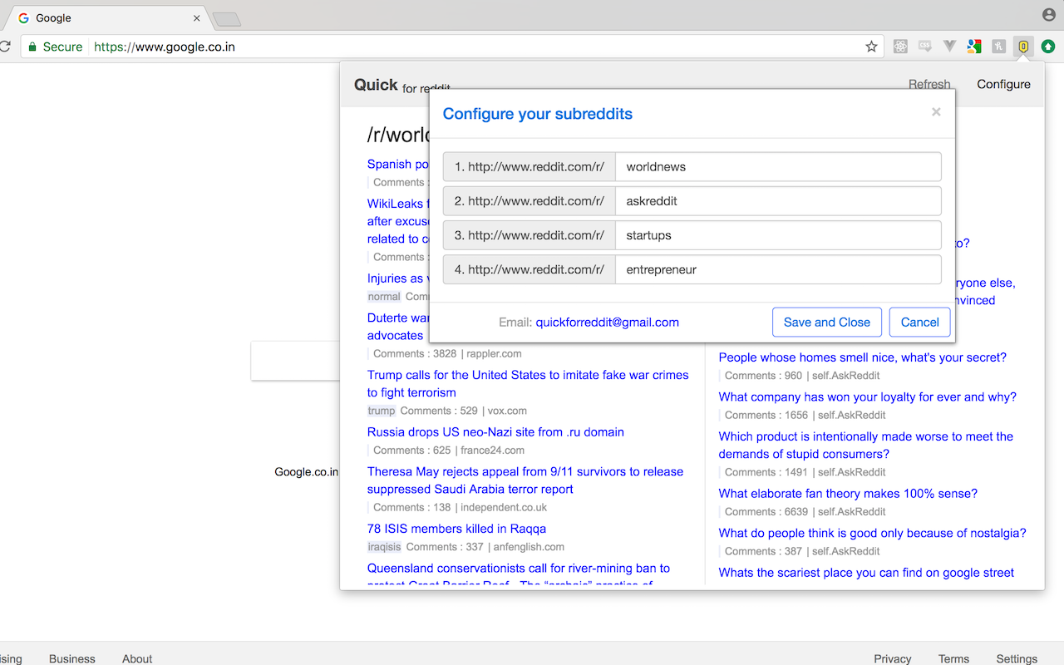This screenshot has height=665, width=1064.
Task: Select the entrepreneur subreddit input
Action: point(777,269)
